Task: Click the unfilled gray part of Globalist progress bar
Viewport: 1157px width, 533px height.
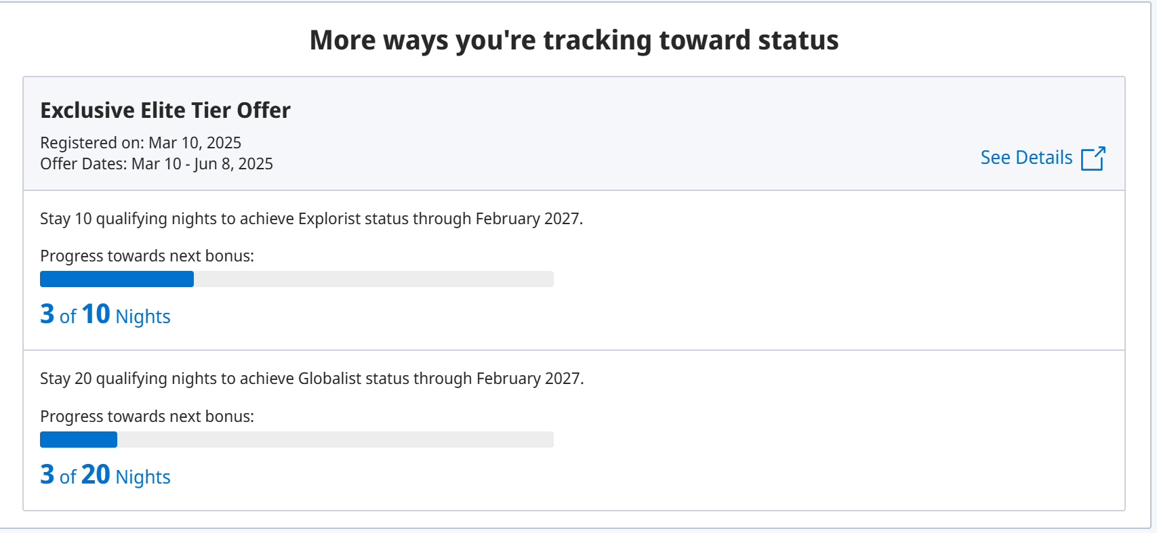Action: 336,440
